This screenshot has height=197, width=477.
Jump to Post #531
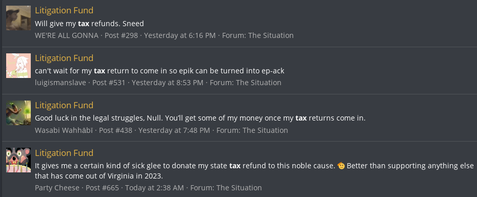click(x=109, y=83)
